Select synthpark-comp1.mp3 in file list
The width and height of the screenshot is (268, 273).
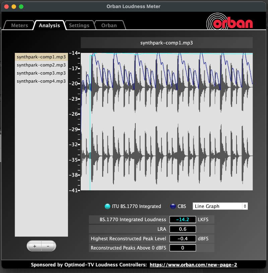[41, 57]
